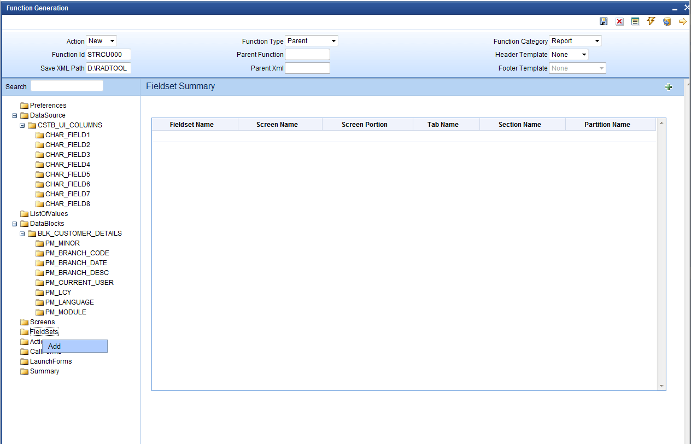Click the Function Id input field
This screenshot has height=444, width=691.
[x=109, y=55]
